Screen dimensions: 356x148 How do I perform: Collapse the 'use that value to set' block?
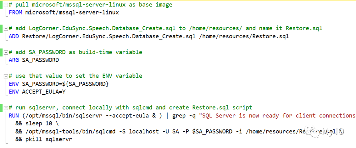click(x=6, y=76)
